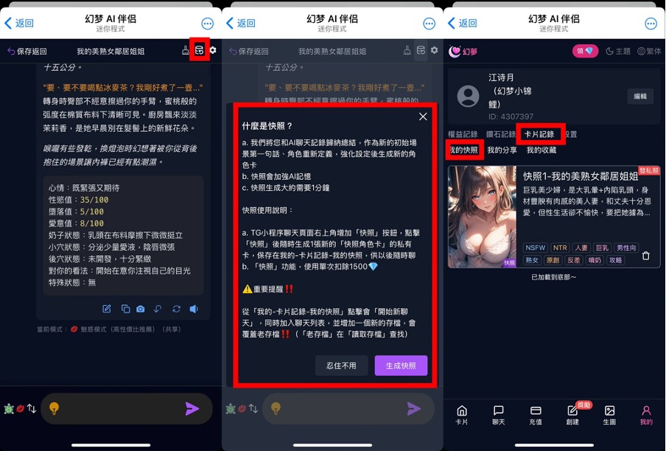The height and width of the screenshot is (451, 666).
Task: Play message audio via the speaker icon
Action: pos(194,309)
